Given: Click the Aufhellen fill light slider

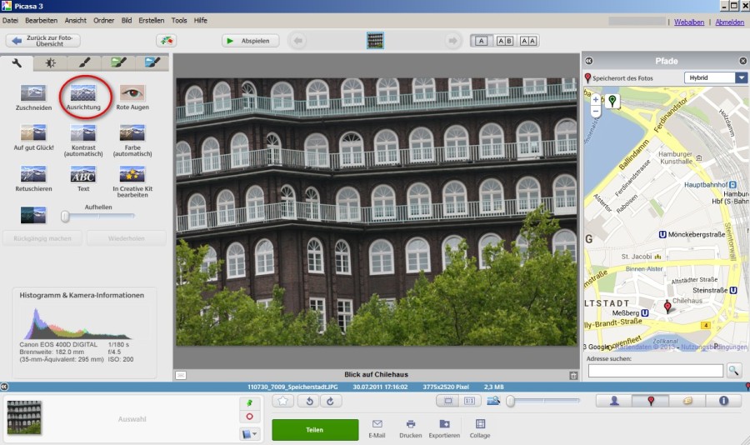Looking at the screenshot, I should [x=65, y=217].
